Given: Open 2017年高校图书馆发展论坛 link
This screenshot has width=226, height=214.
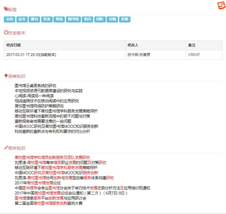Looking at the screenshot, I should [38, 183].
